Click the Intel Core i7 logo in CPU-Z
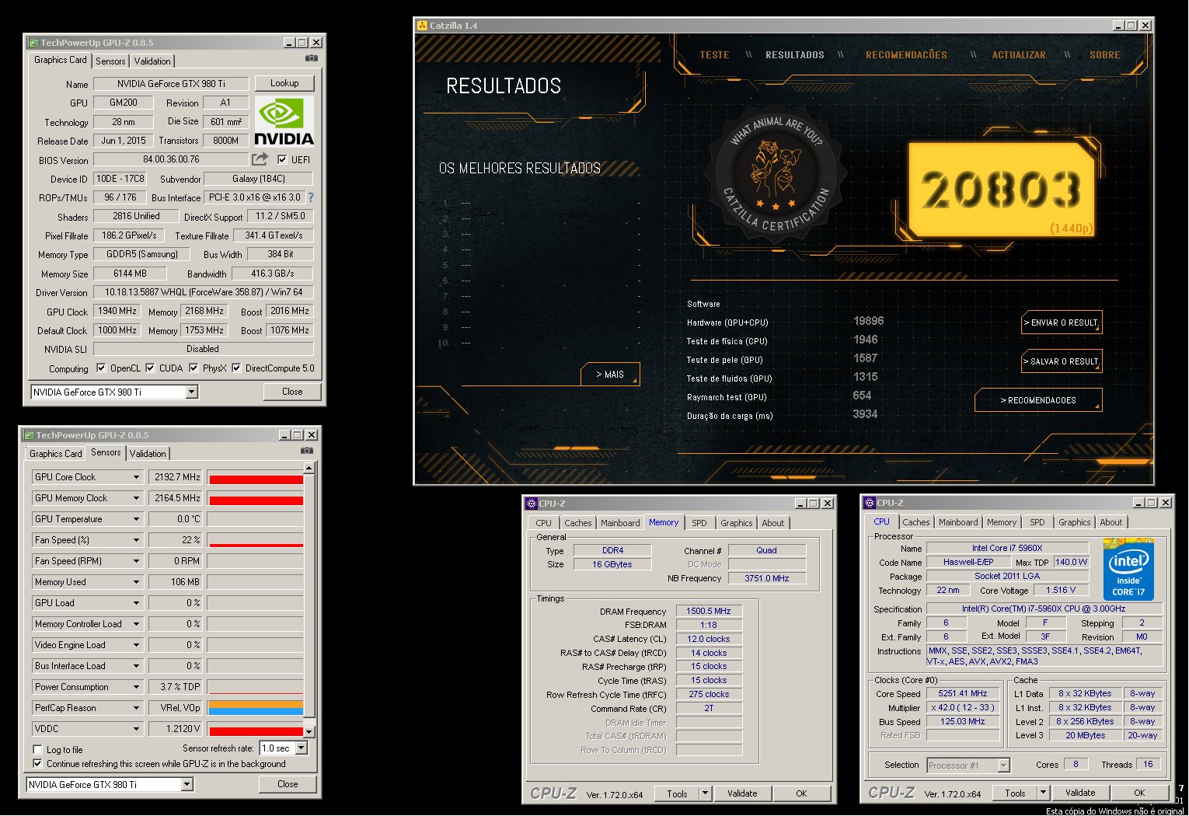This screenshot has height=816, width=1189. point(1128,568)
